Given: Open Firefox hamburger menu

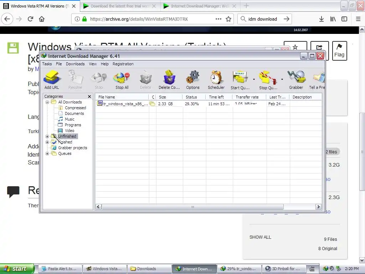Looking at the screenshot, I should 358,19.
